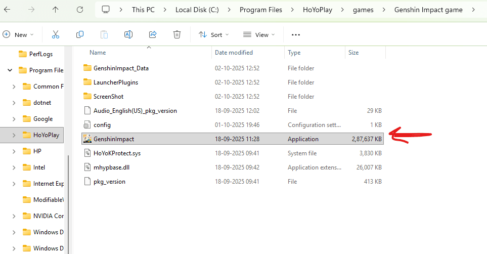Click the Share icon in toolbar
Screen dimensions: 487x254
coord(153,34)
